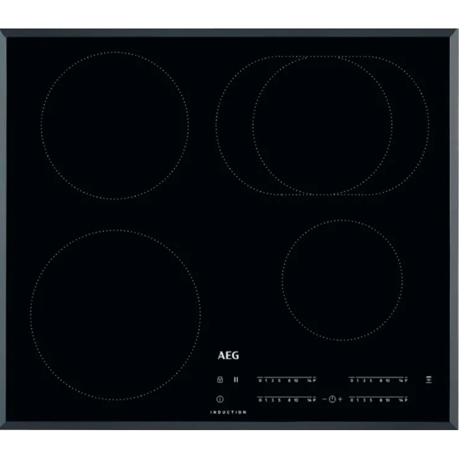Image resolution: width=459 pixels, height=459 pixels.
Task: Click the rear-right oval cooking zone
Action: pos(322,125)
